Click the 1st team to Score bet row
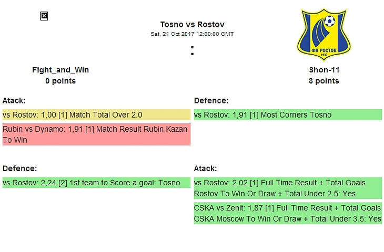The width and height of the screenshot is (384, 252). click(x=96, y=183)
